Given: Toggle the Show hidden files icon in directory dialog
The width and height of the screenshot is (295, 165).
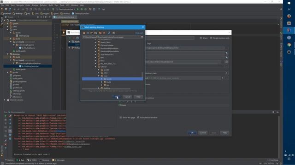Looking at the screenshot, I should tap(114, 33).
